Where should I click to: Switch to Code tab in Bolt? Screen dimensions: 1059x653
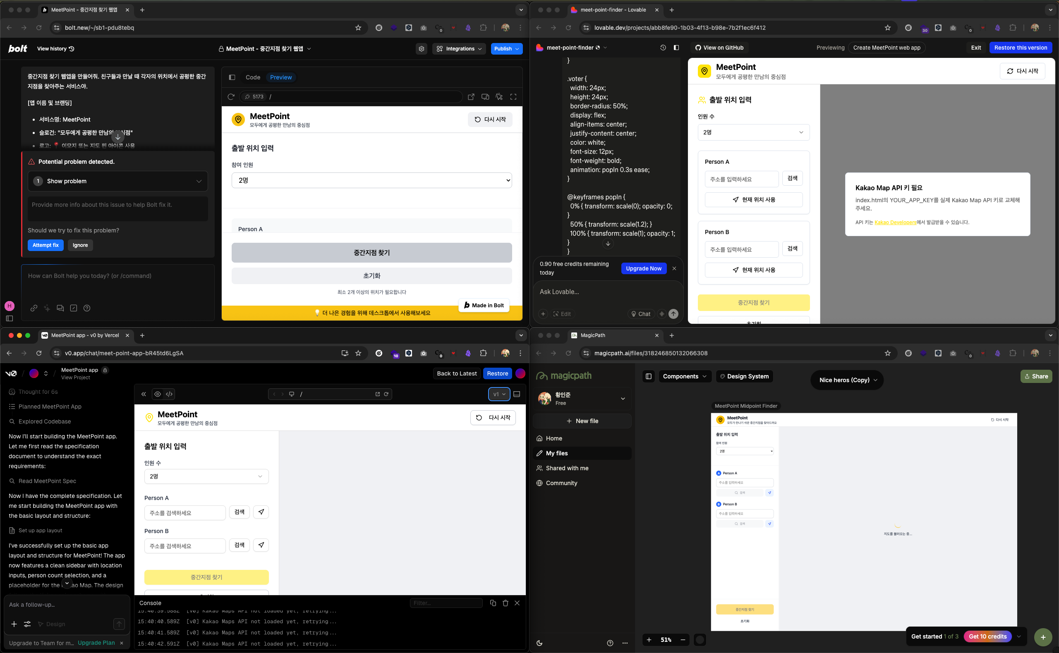pos(253,77)
